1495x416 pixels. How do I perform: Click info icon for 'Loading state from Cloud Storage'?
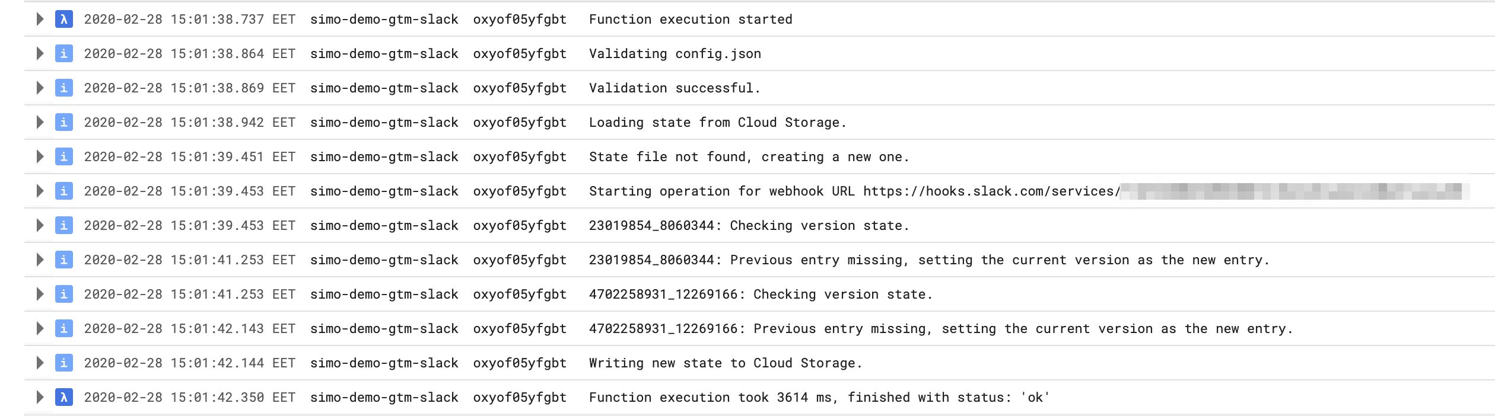[64, 123]
